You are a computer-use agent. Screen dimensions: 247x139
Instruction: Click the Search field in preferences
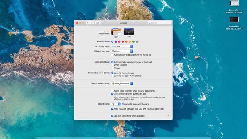coord(159,23)
